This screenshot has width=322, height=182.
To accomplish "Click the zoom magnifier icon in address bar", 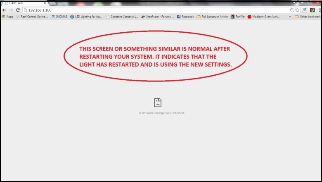I will [x=292, y=10].
